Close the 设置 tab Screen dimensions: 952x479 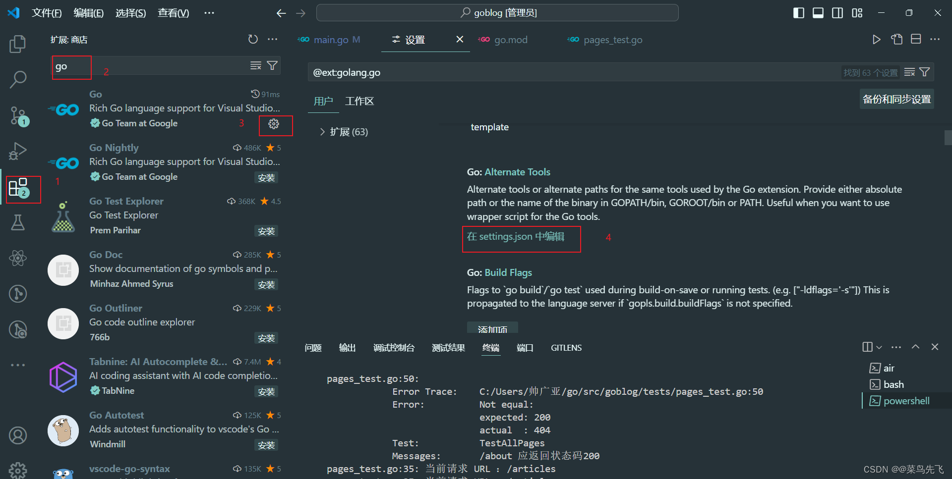(460, 39)
